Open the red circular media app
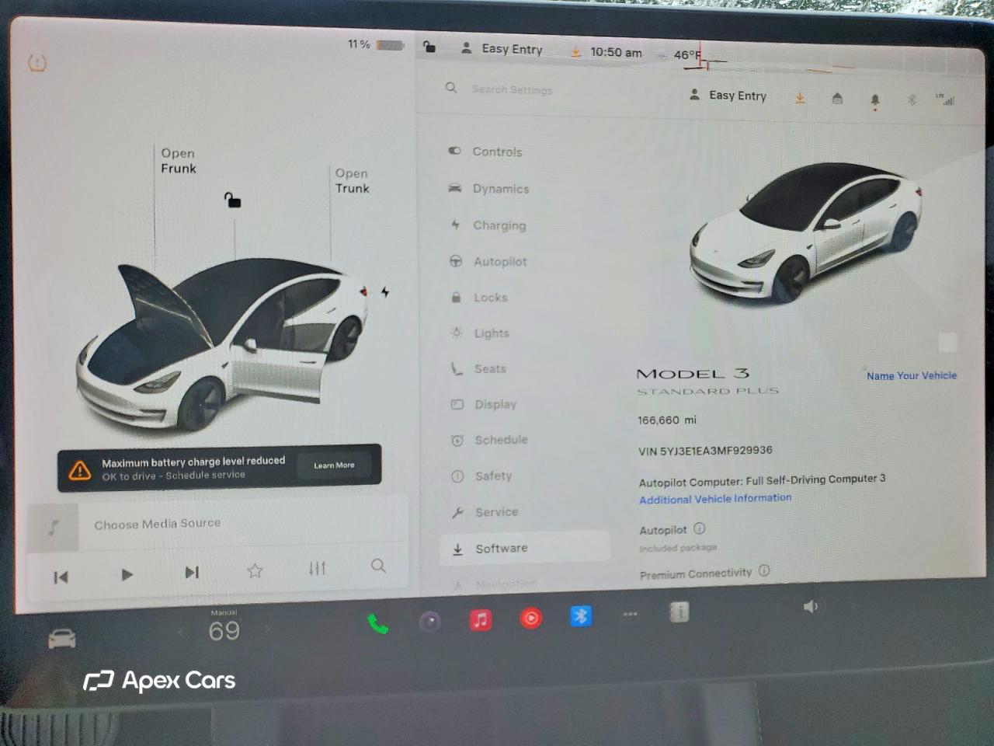994x746 pixels. click(x=531, y=618)
